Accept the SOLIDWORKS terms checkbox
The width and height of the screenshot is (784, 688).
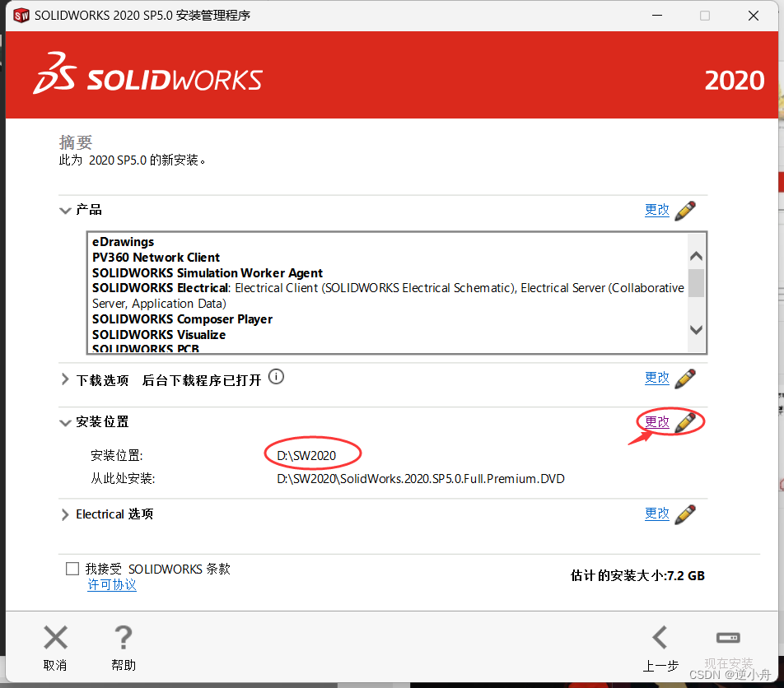click(72, 569)
